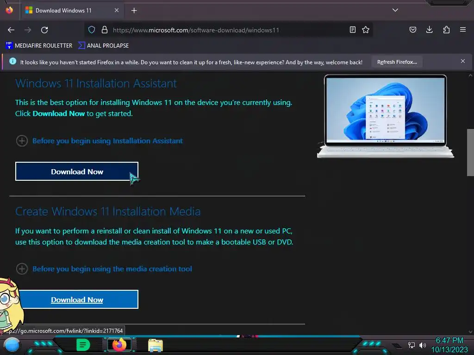The height and width of the screenshot is (355, 474).
Task: Click the site security padlock icon
Action: 105,30
